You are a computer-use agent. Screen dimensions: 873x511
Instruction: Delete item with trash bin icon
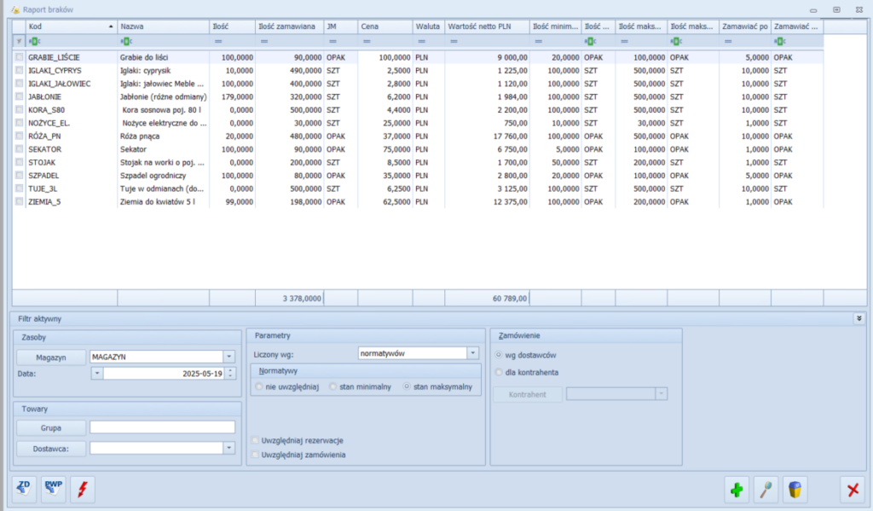tap(795, 490)
